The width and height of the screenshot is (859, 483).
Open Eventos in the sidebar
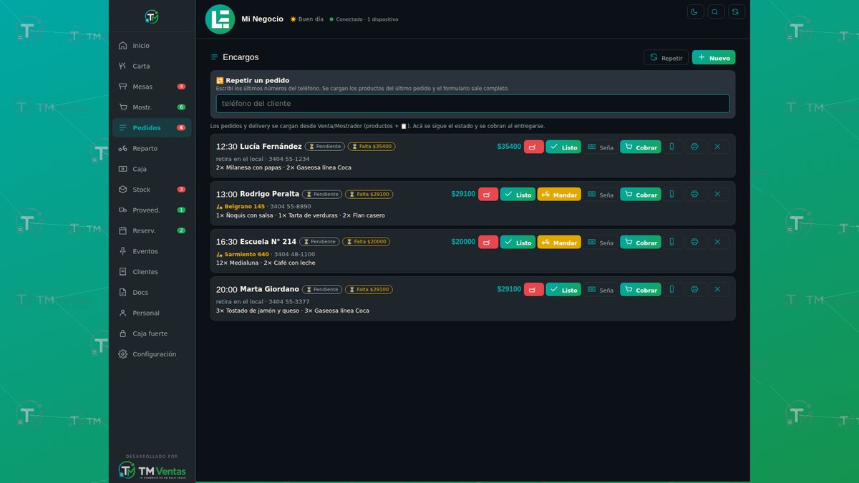(x=152, y=251)
